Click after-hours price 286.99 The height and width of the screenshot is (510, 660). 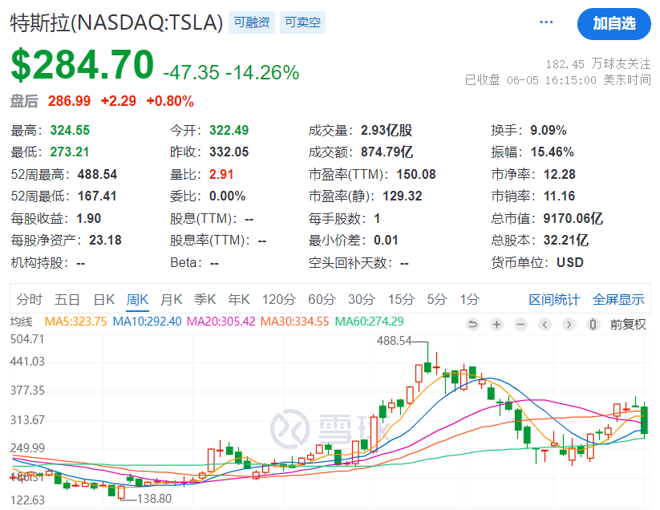69,101
